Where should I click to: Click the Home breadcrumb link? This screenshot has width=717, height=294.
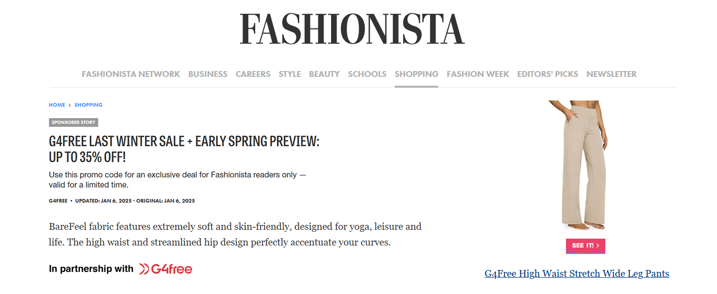point(57,105)
